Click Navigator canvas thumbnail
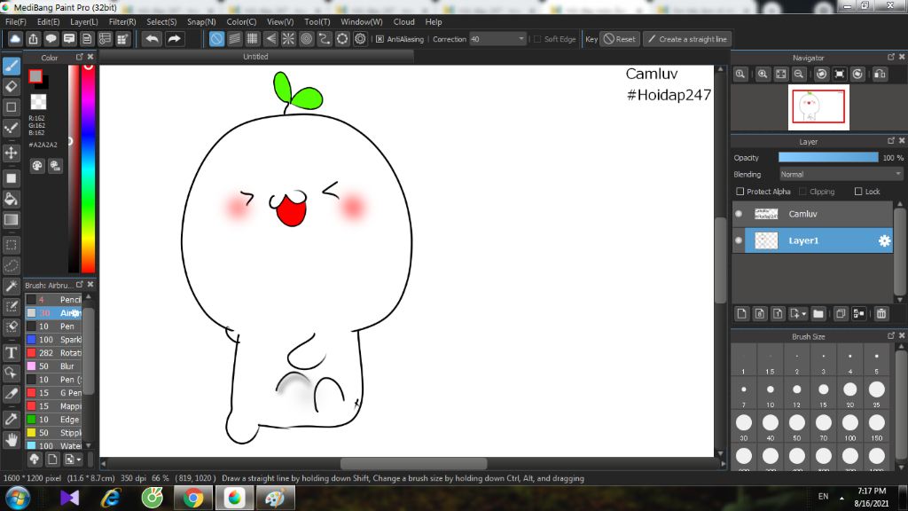908x511 pixels. pos(818,106)
